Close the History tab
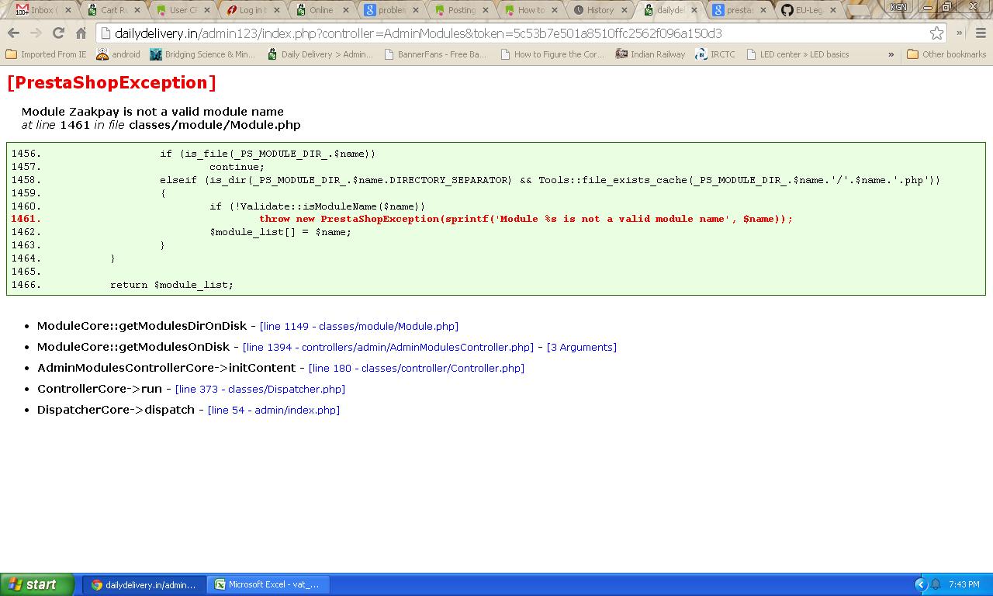The width and height of the screenshot is (993, 596). (x=626, y=10)
